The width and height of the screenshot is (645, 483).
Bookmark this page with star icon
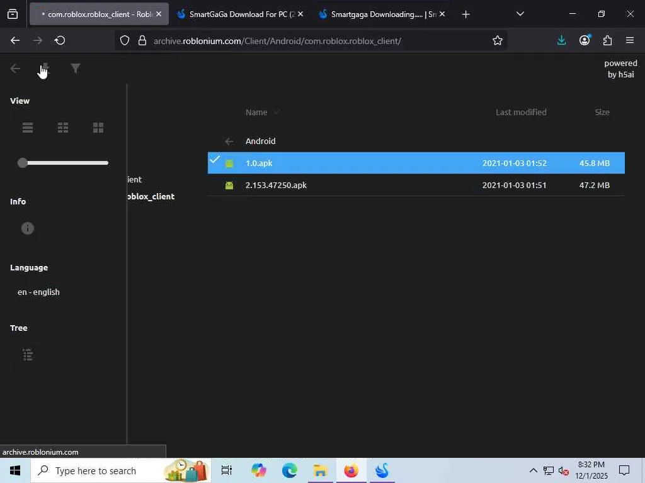498,40
